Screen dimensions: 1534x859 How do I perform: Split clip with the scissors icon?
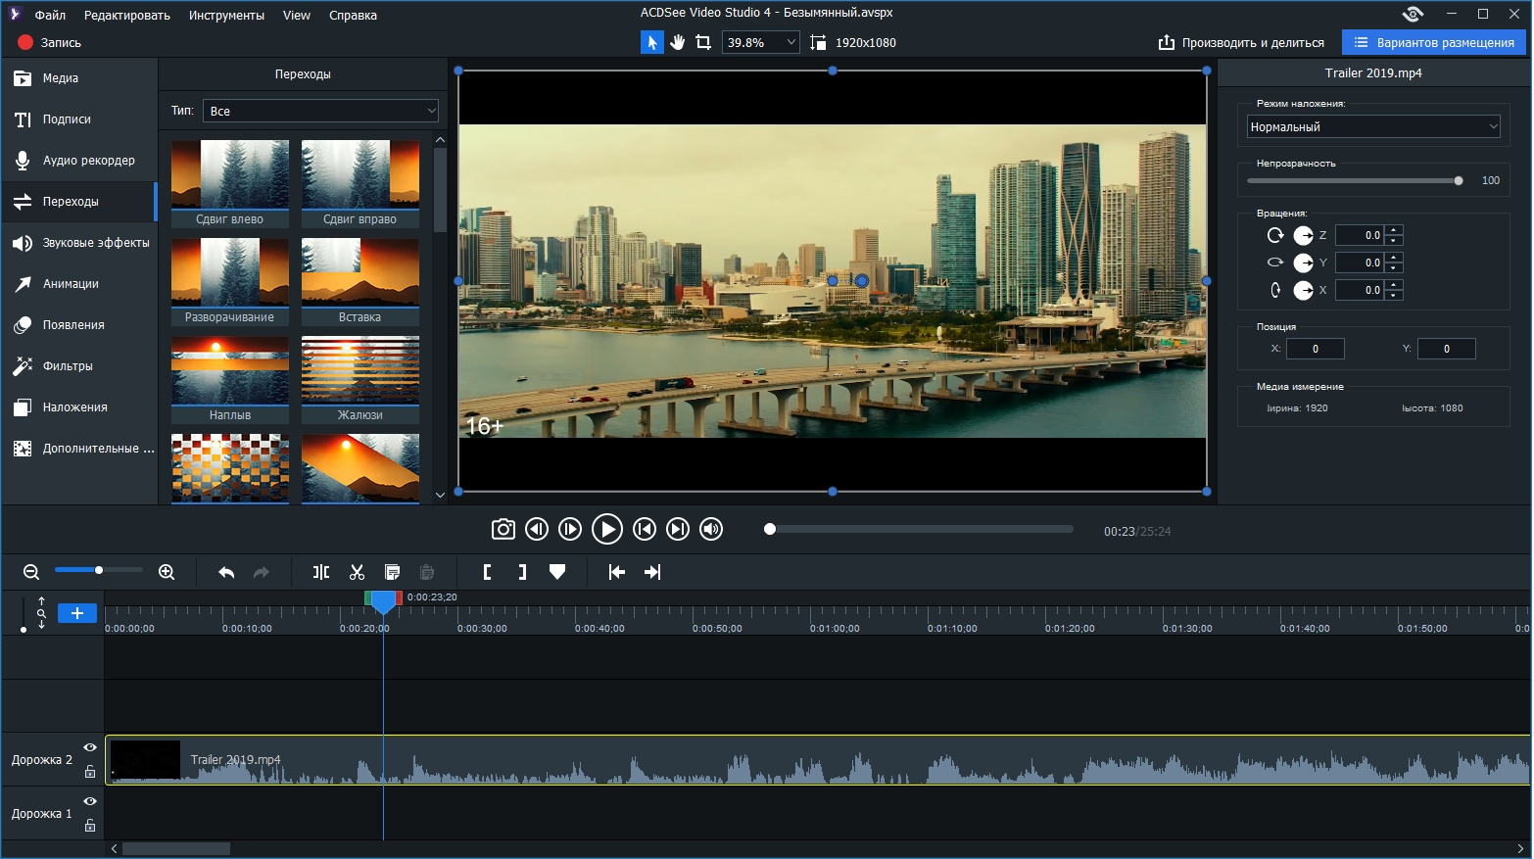click(357, 572)
